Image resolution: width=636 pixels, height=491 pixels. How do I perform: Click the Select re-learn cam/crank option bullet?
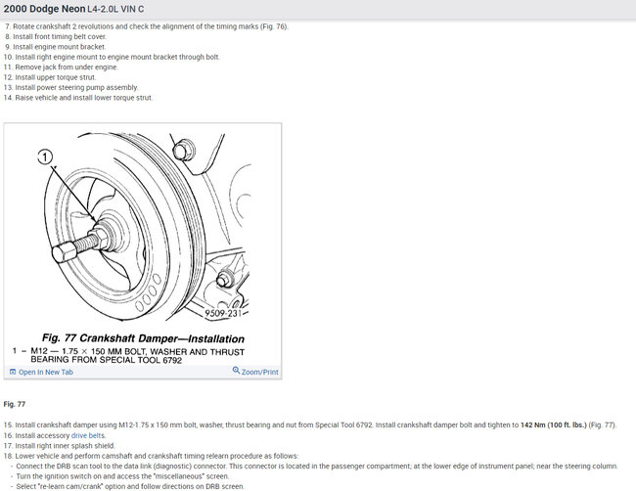pyautogui.click(x=128, y=486)
